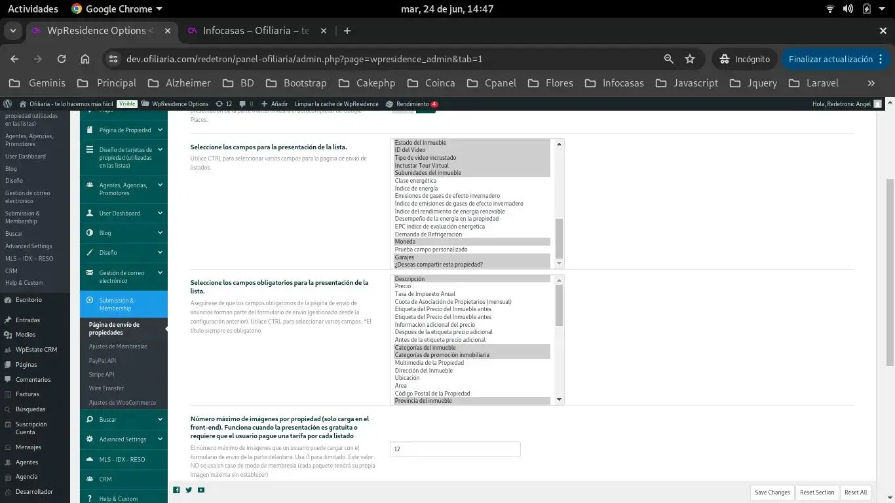Expand the Buscar options section
The width and height of the screenshot is (895, 503).
click(124, 420)
